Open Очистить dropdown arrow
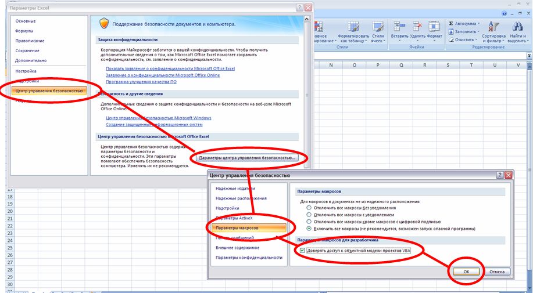The width and height of the screenshot is (533, 293). point(476,39)
